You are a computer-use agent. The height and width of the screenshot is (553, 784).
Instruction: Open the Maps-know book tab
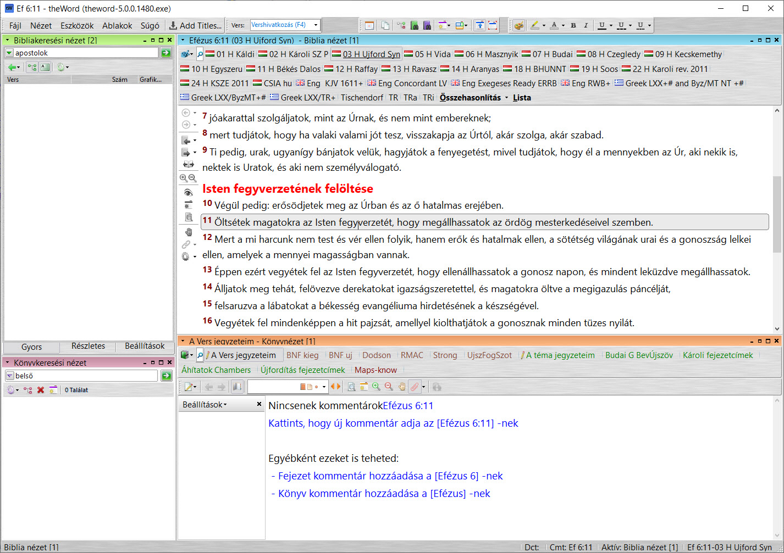pos(376,370)
